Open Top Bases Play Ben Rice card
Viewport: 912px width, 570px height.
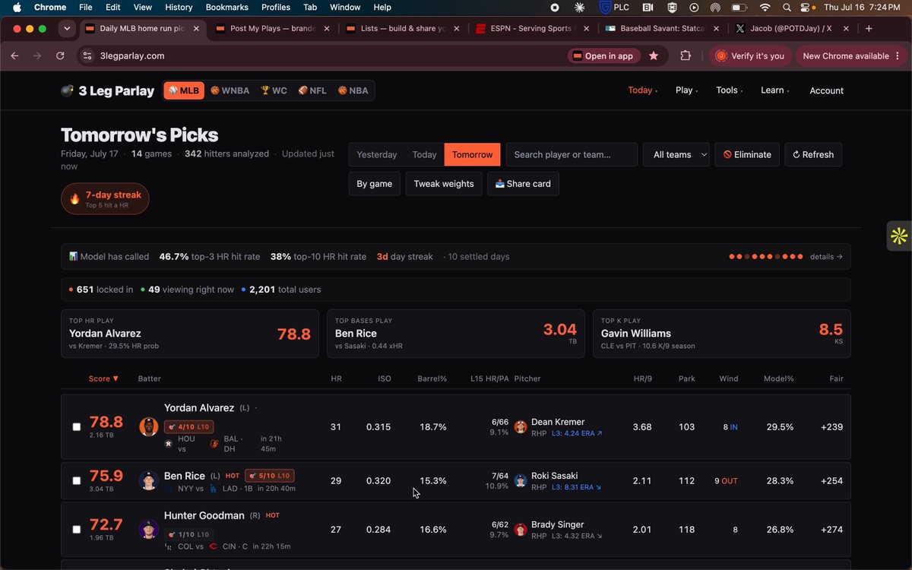[455, 334]
